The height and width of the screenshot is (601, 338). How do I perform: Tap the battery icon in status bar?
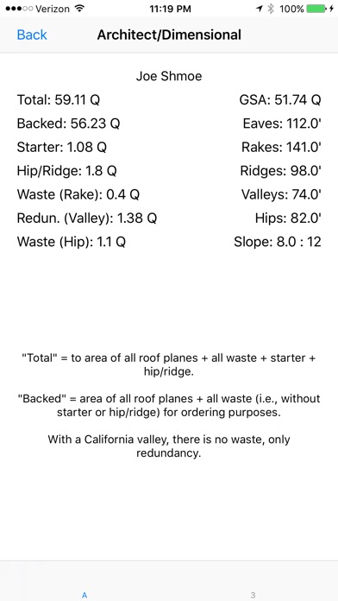pyautogui.click(x=316, y=9)
